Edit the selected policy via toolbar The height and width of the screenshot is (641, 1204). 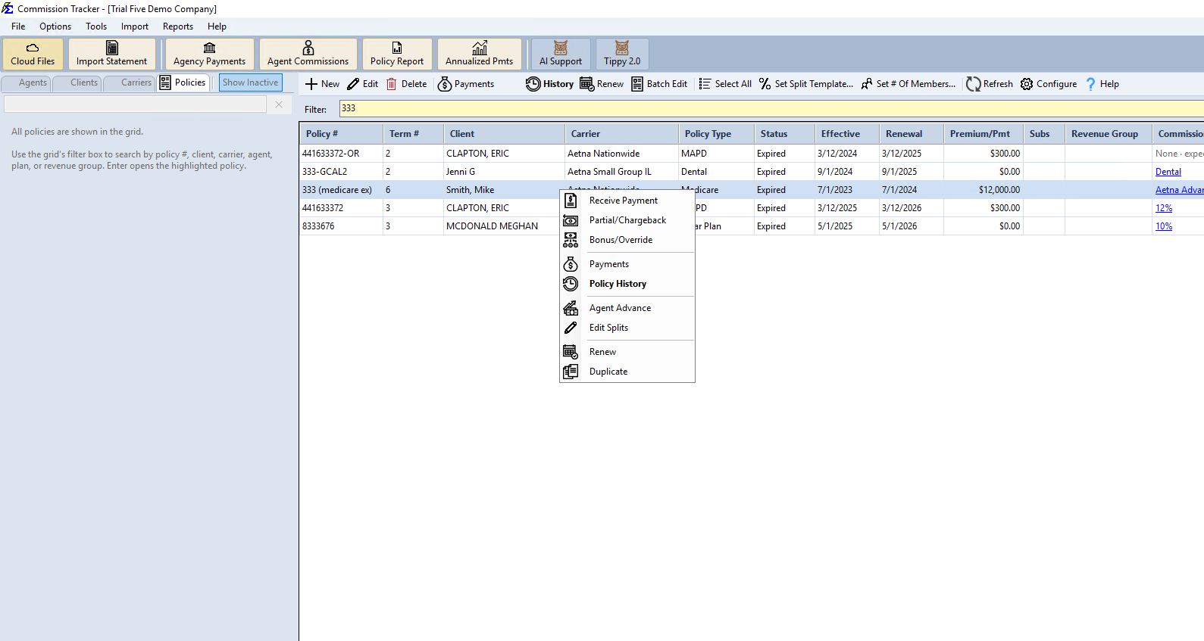tap(363, 84)
